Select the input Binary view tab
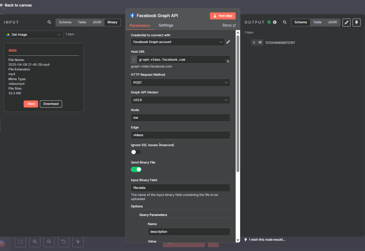The width and height of the screenshot is (365, 251). pyautogui.click(x=112, y=22)
